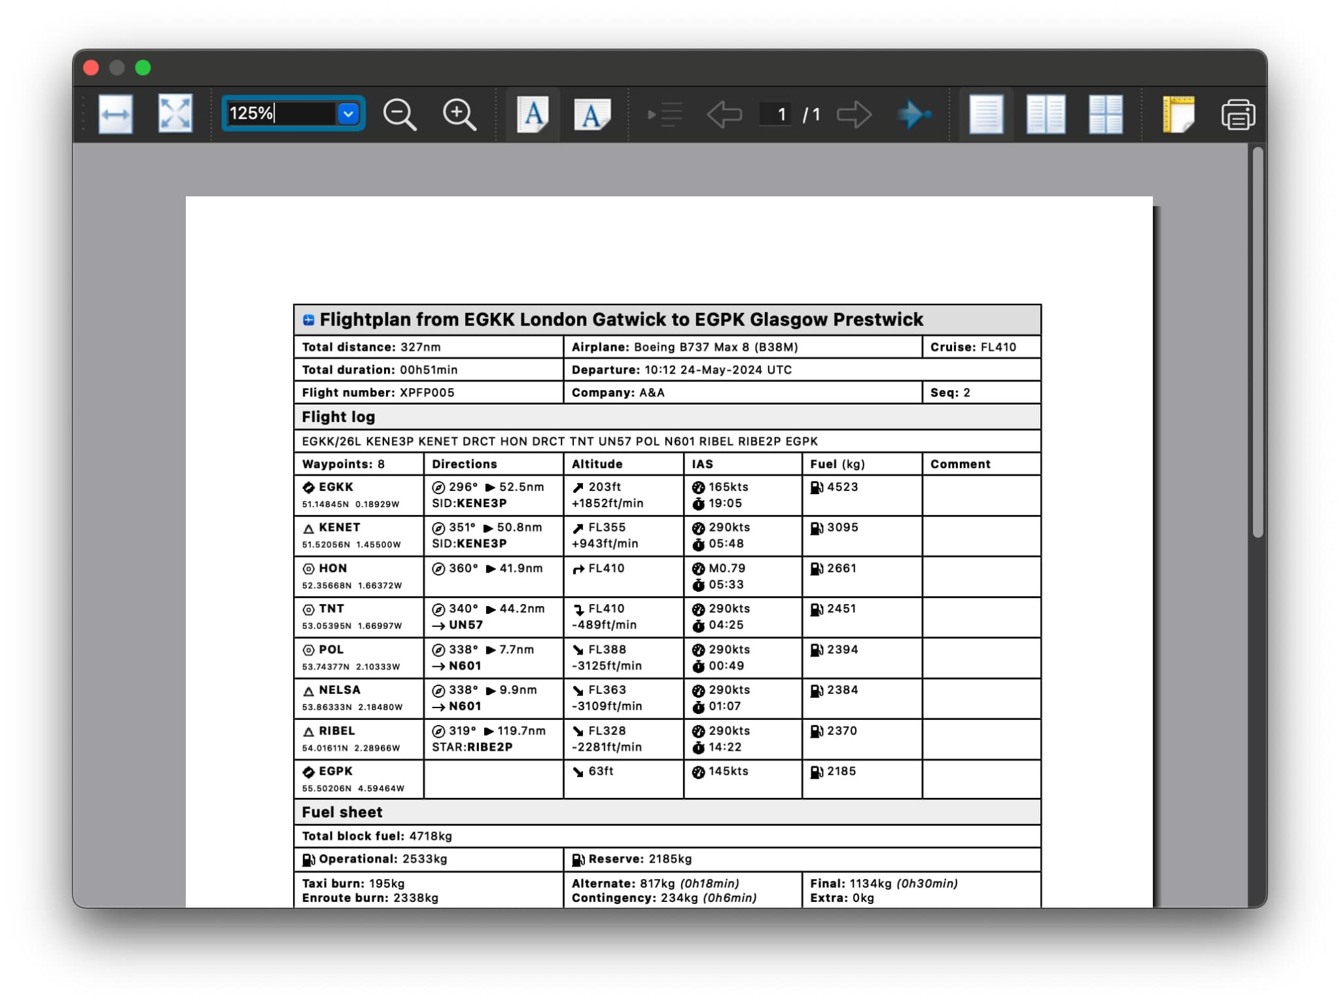Toggle single page view mode

(985, 115)
